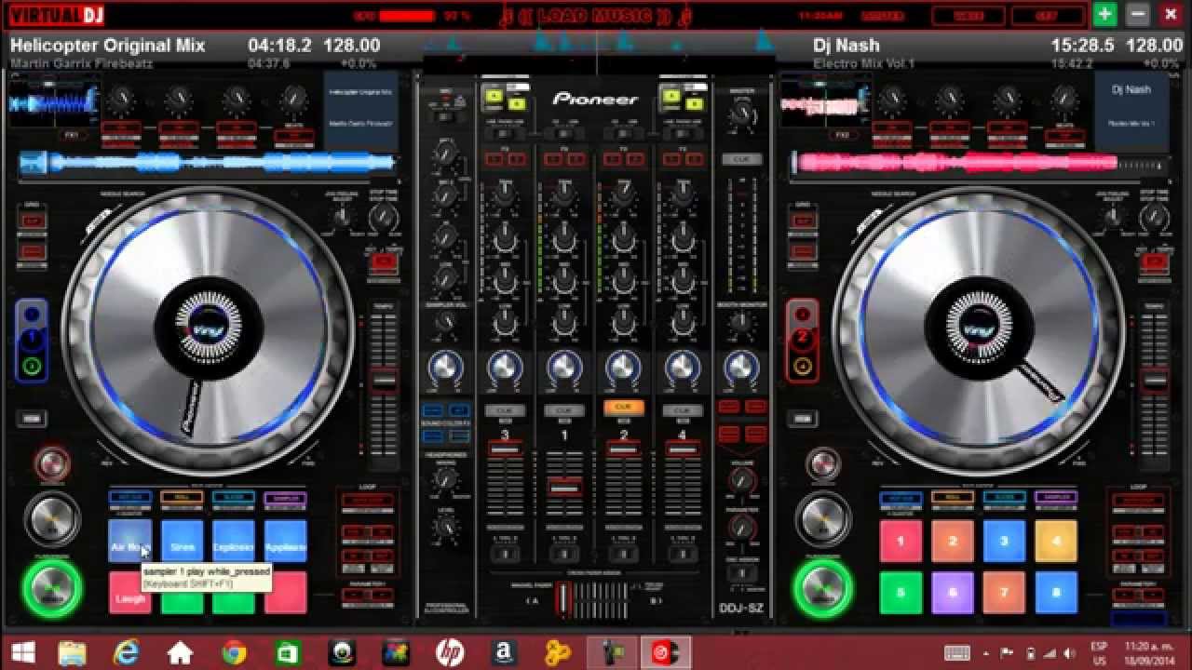This screenshot has height=670, width=1192.
Task: Hit right deck performance pad 5
Action: (x=901, y=593)
